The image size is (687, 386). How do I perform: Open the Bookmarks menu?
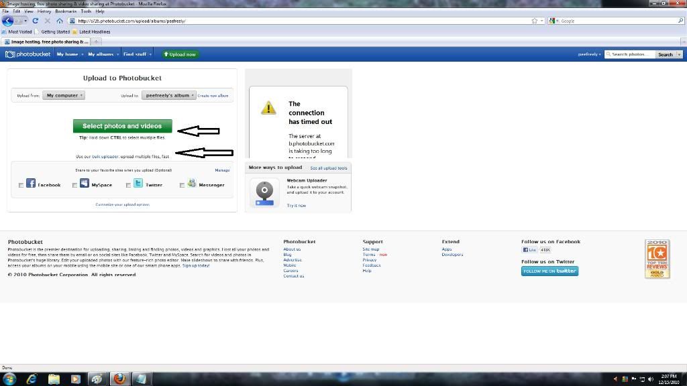[66, 11]
